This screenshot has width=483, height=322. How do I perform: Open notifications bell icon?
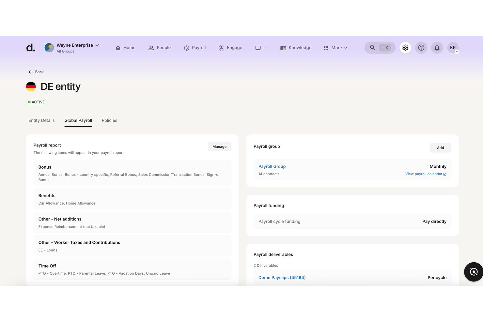(437, 48)
